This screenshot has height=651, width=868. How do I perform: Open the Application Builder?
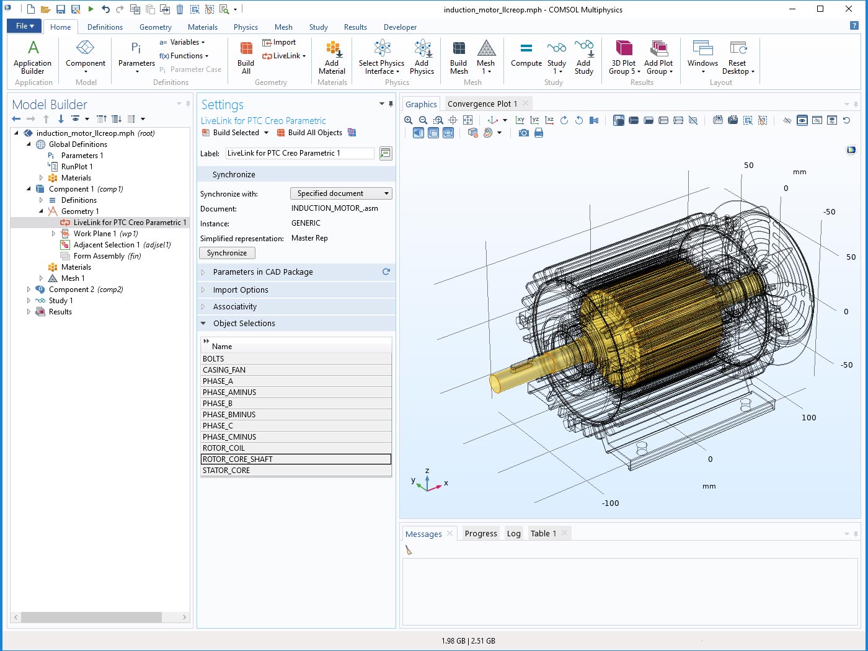point(33,56)
